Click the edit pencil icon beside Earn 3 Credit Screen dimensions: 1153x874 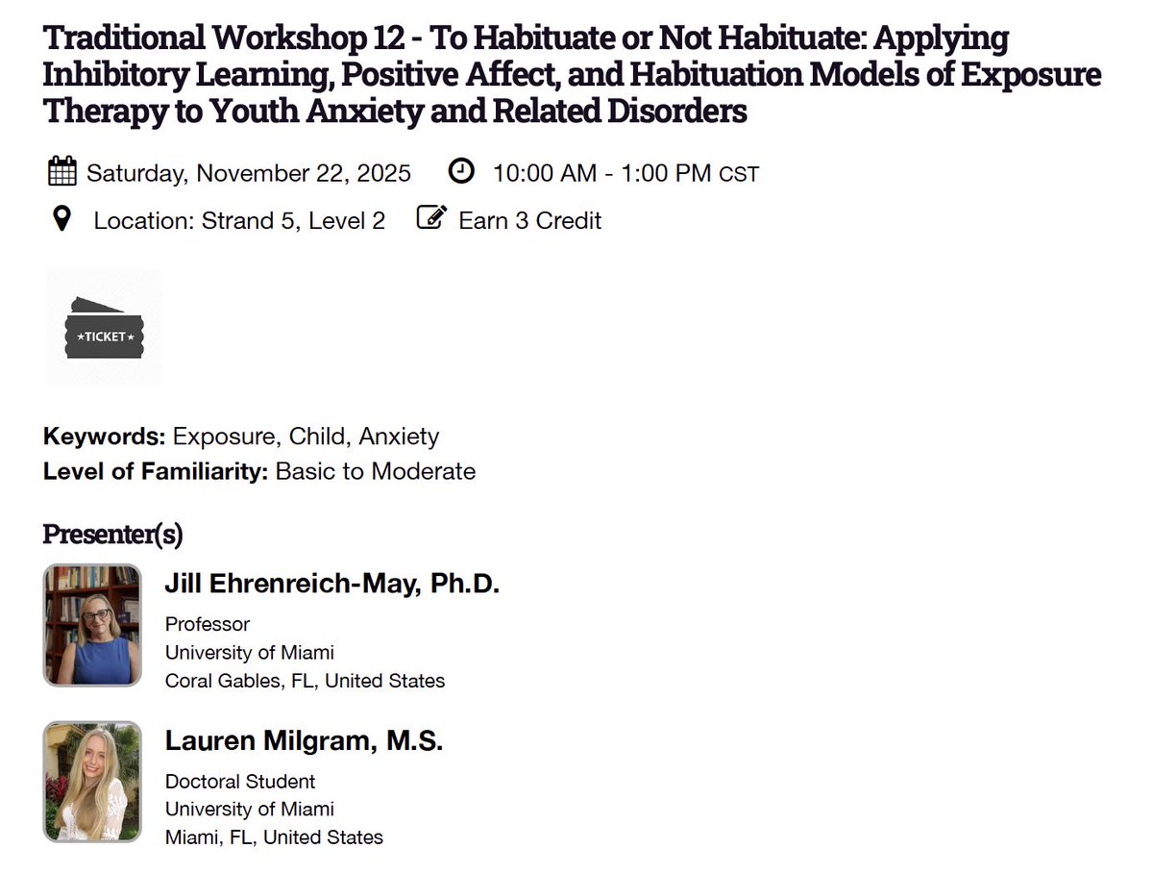click(x=431, y=218)
